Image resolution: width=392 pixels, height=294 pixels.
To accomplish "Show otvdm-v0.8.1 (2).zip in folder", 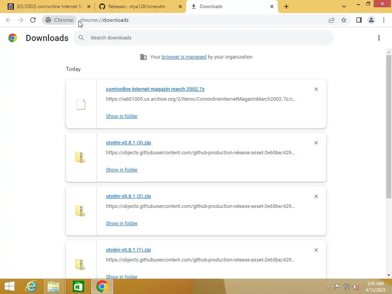I will 121,224.
